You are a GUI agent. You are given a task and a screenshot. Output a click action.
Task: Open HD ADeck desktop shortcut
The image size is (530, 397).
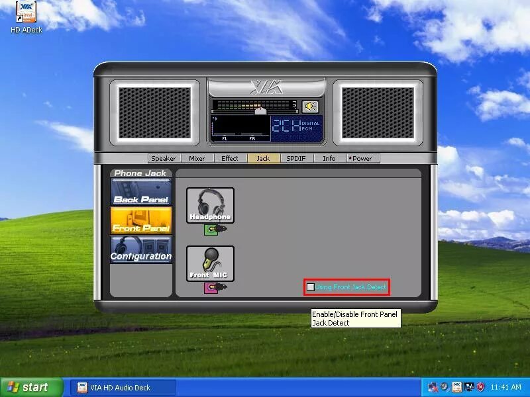coord(26,18)
